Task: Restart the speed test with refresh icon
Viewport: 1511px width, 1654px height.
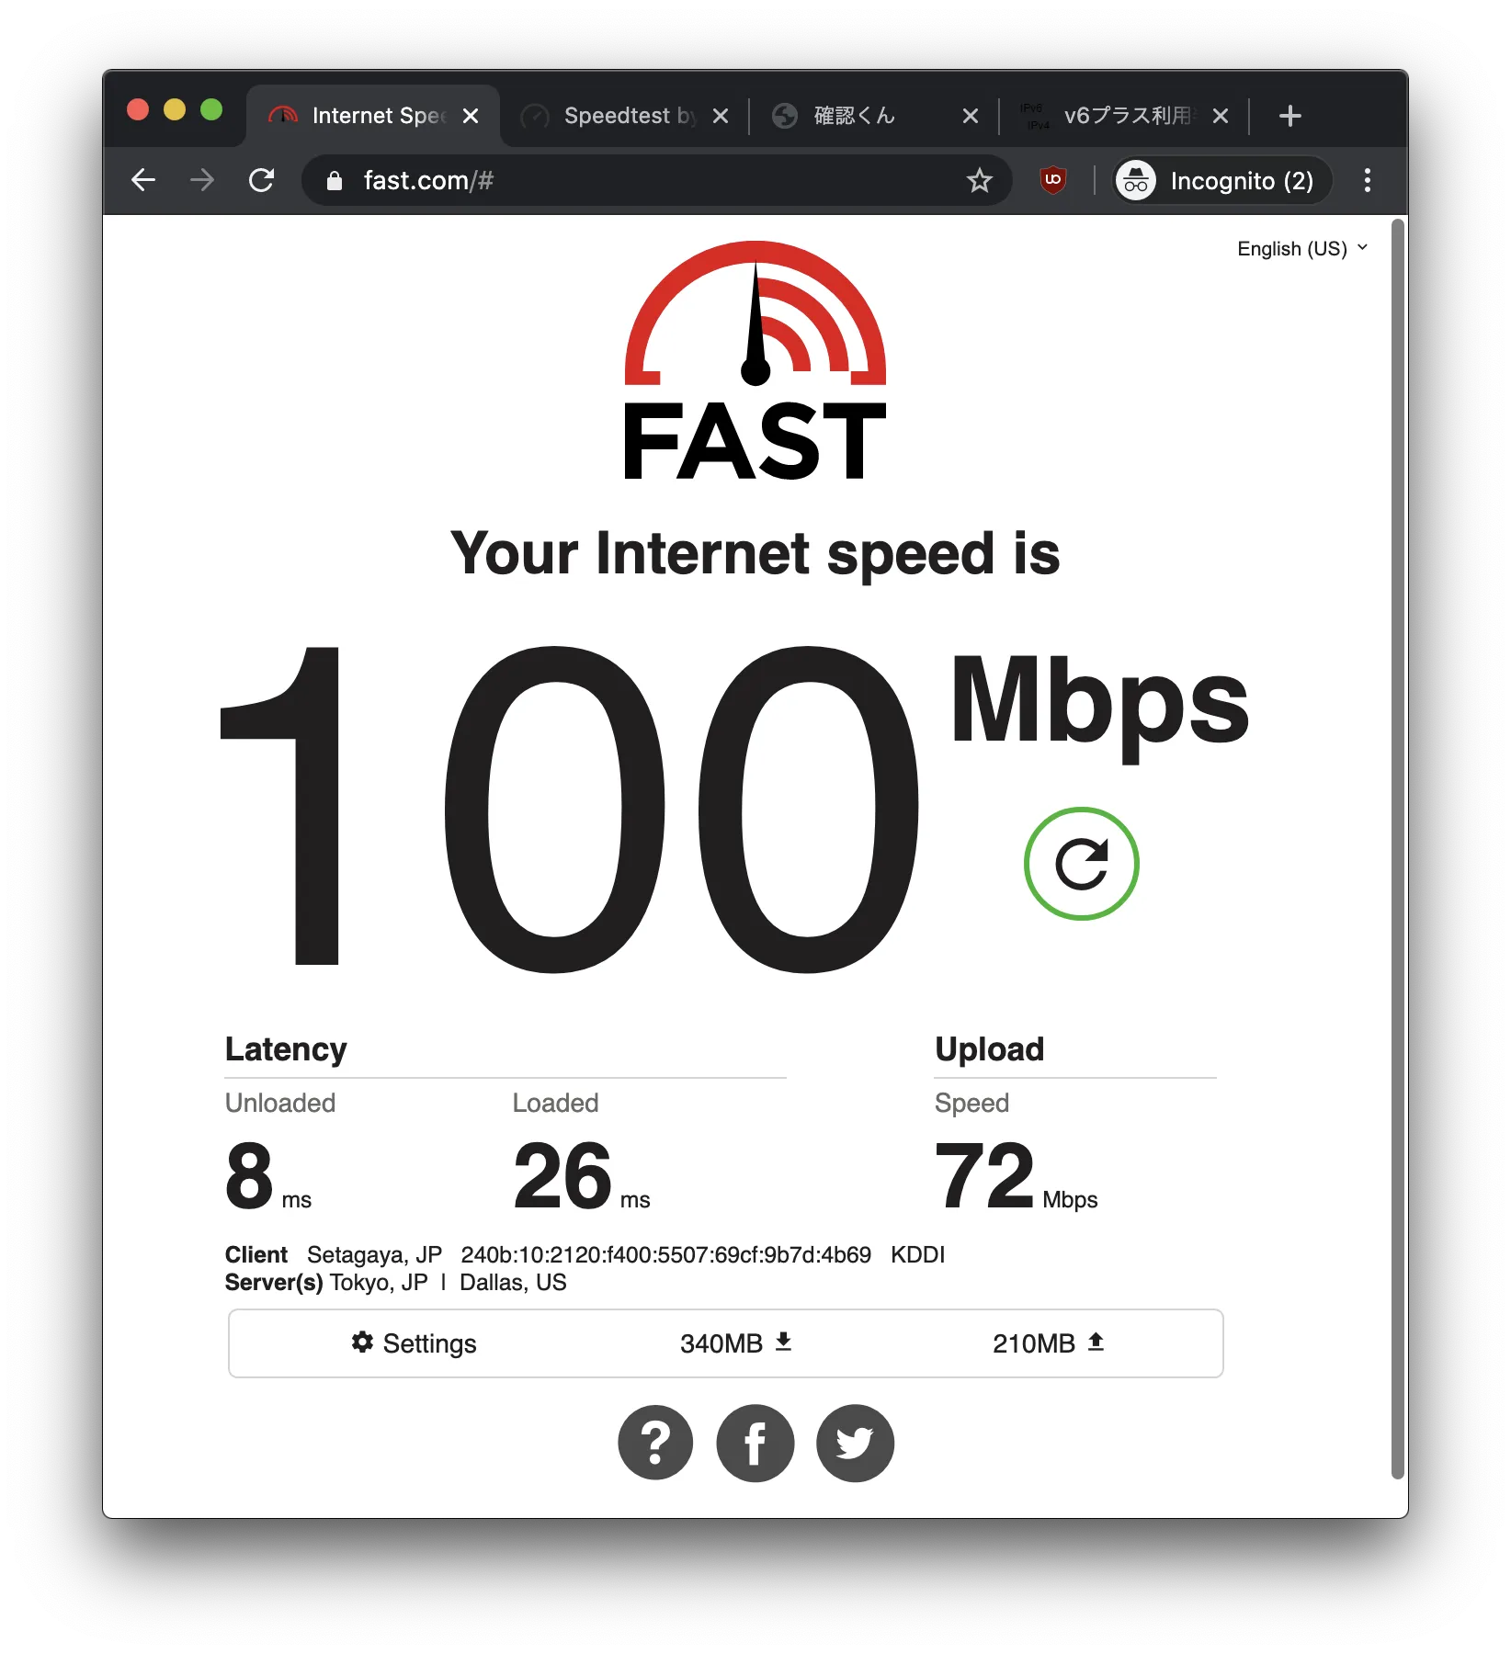Action: pyautogui.click(x=1081, y=863)
